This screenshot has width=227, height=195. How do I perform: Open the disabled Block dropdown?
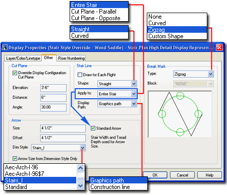click(x=210, y=84)
